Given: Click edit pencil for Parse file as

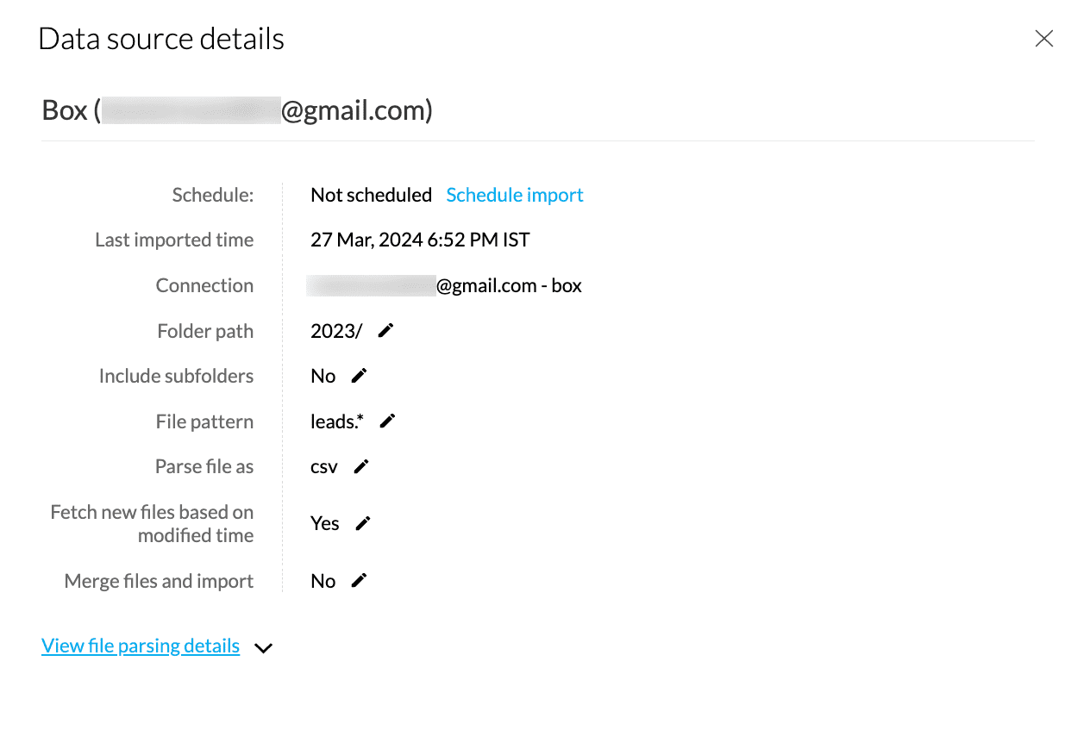Looking at the screenshot, I should click(361, 466).
